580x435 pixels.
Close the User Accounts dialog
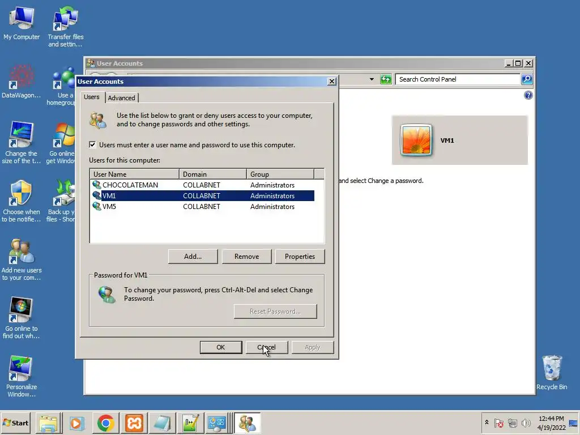tap(332, 82)
